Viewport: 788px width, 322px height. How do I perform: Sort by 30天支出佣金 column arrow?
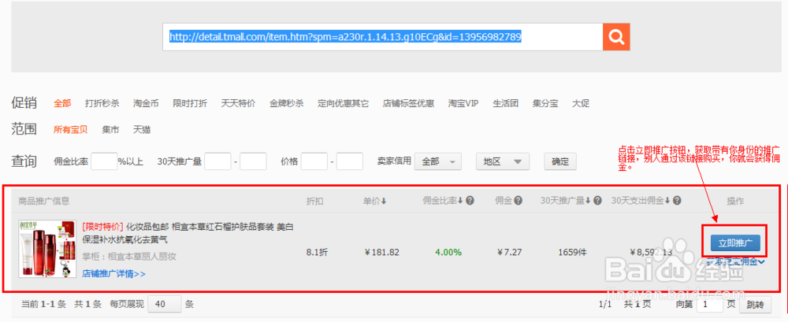pos(667,201)
